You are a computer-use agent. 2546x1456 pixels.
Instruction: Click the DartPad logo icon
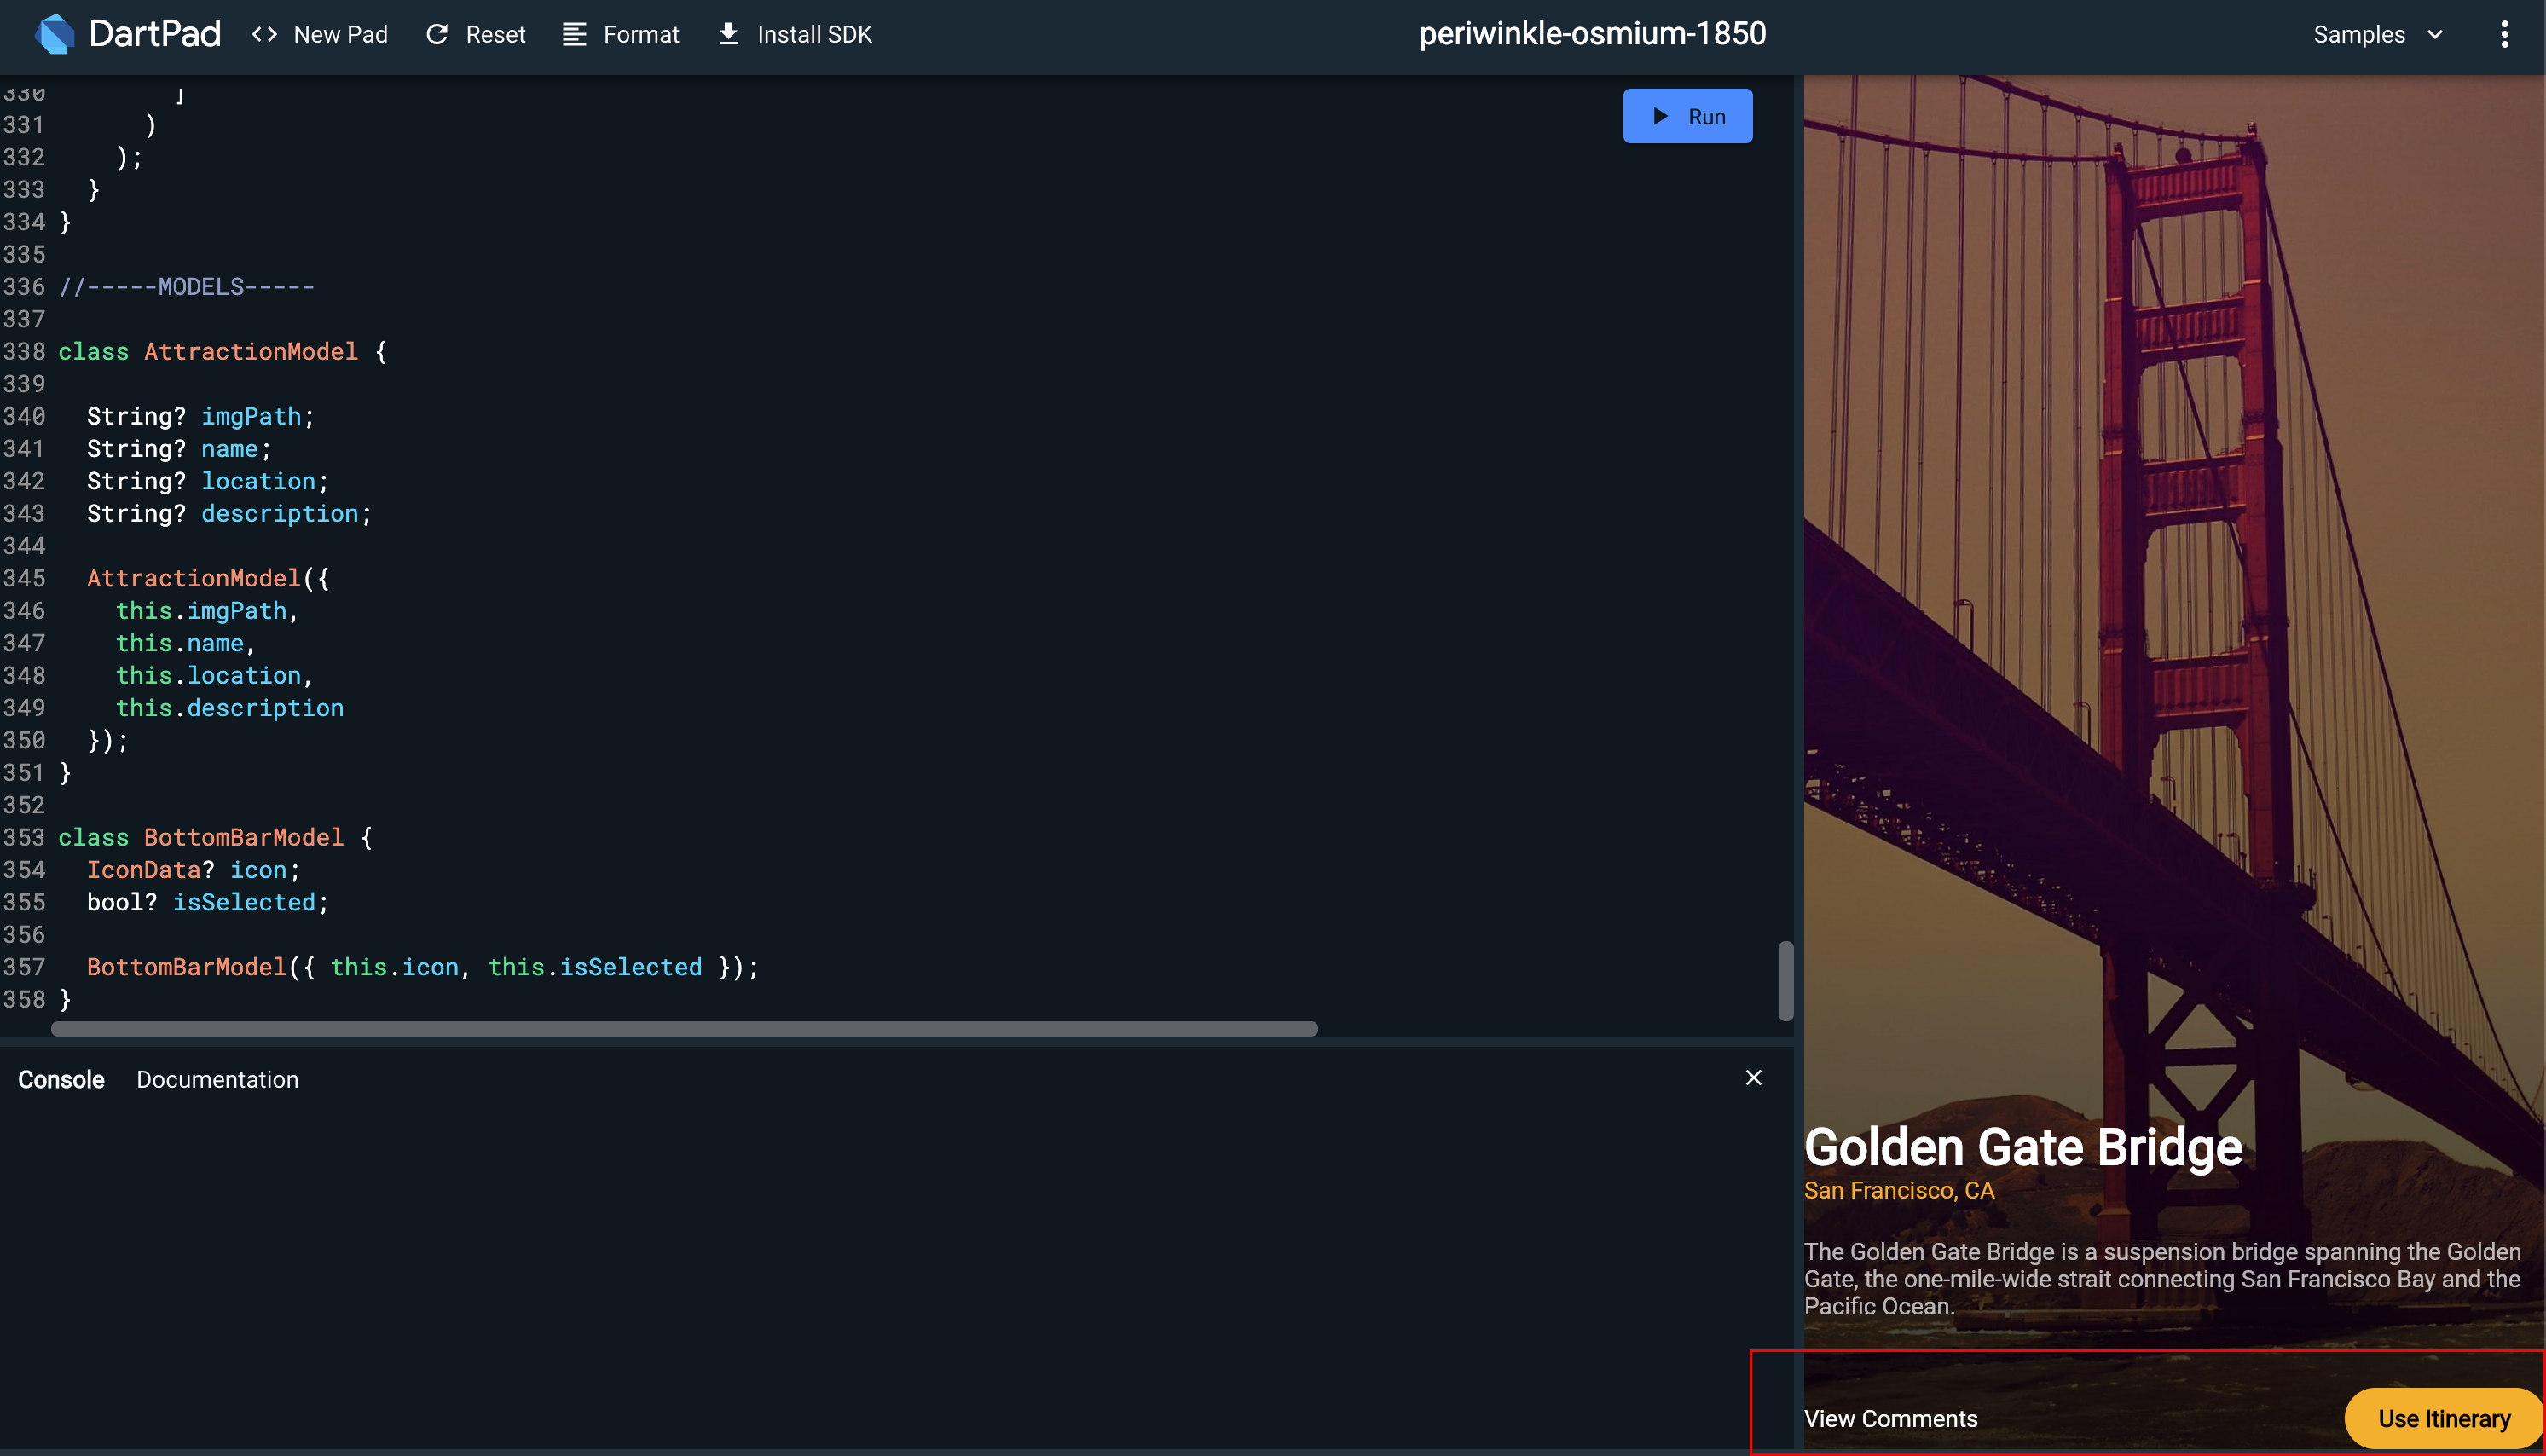[55, 34]
